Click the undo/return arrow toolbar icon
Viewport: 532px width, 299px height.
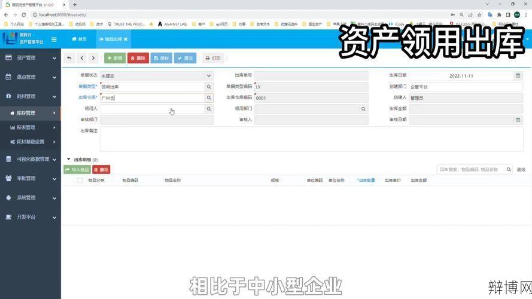(x=69, y=59)
